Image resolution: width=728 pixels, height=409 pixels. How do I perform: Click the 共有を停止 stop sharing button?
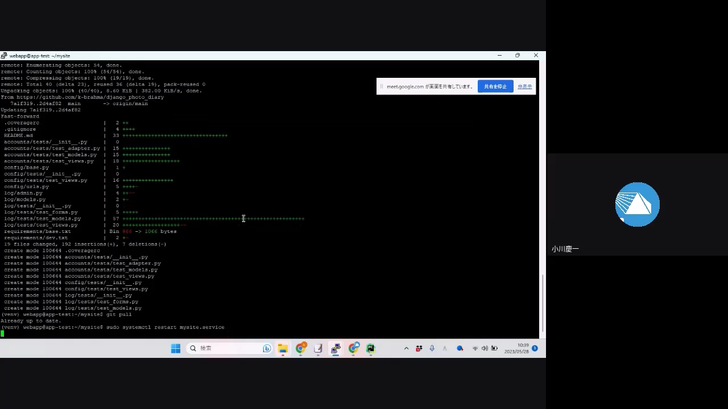[495, 86]
